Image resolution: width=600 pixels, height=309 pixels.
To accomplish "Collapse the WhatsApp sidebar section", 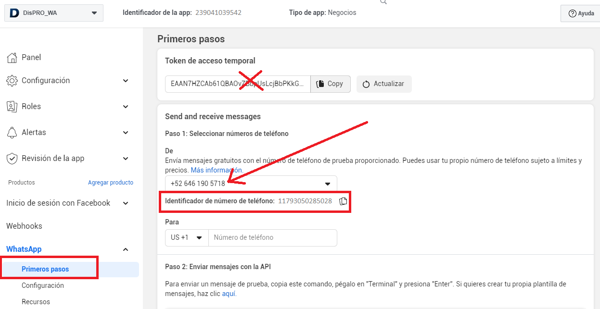I will pyautogui.click(x=126, y=249).
